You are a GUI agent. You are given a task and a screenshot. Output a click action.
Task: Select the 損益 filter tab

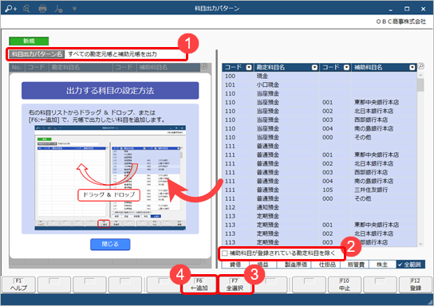[x=262, y=265]
